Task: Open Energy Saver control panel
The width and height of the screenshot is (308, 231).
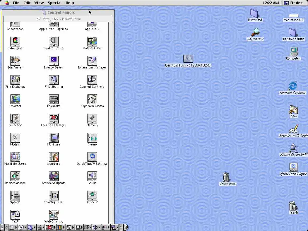Action: coord(54,61)
